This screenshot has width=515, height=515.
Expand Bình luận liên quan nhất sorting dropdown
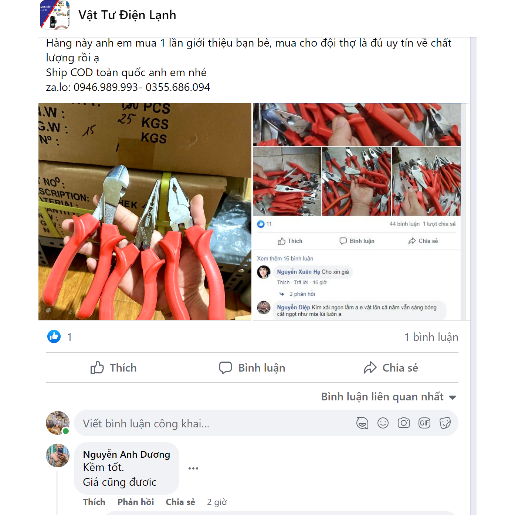click(x=389, y=397)
